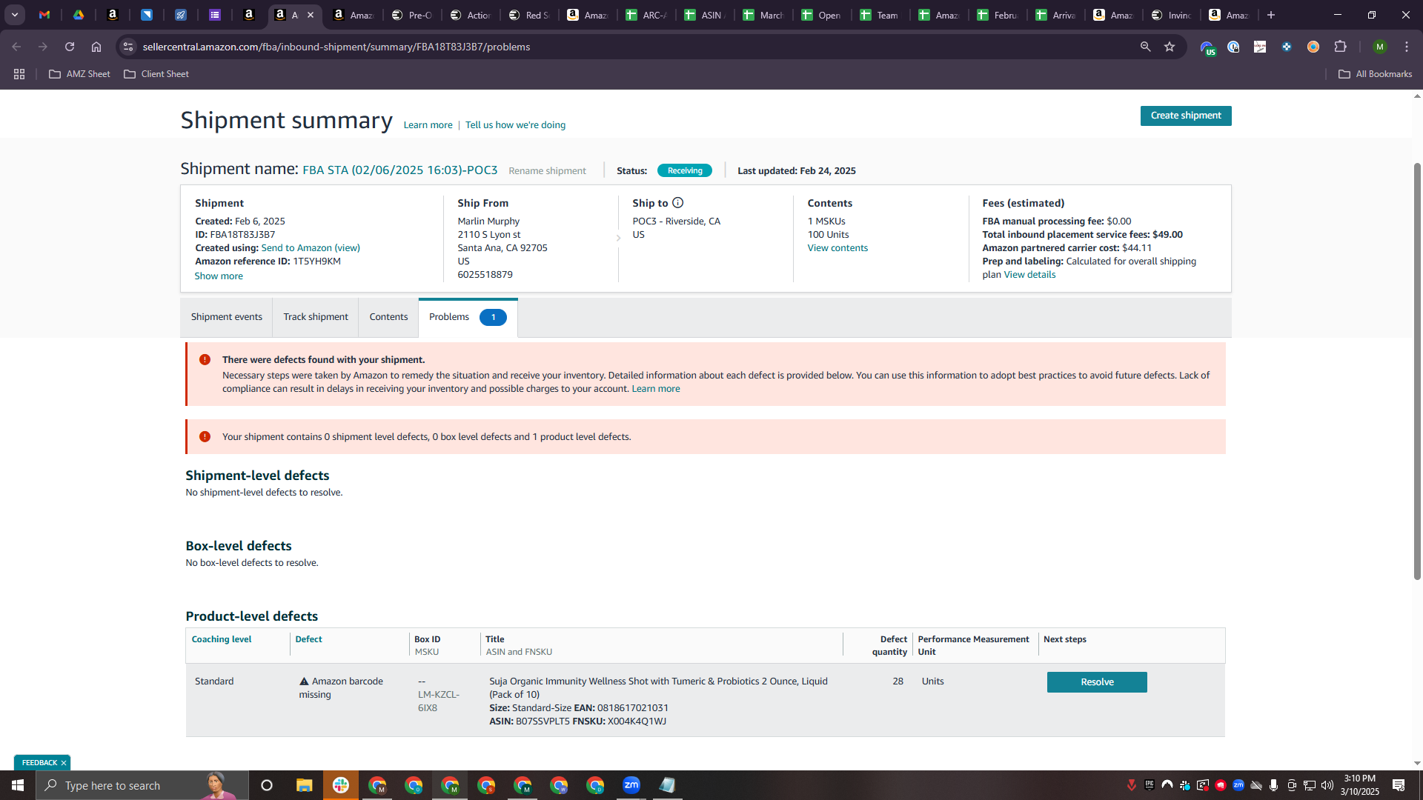Click the Windows taskbar search box
This screenshot has height=800, width=1423.
click(142, 785)
